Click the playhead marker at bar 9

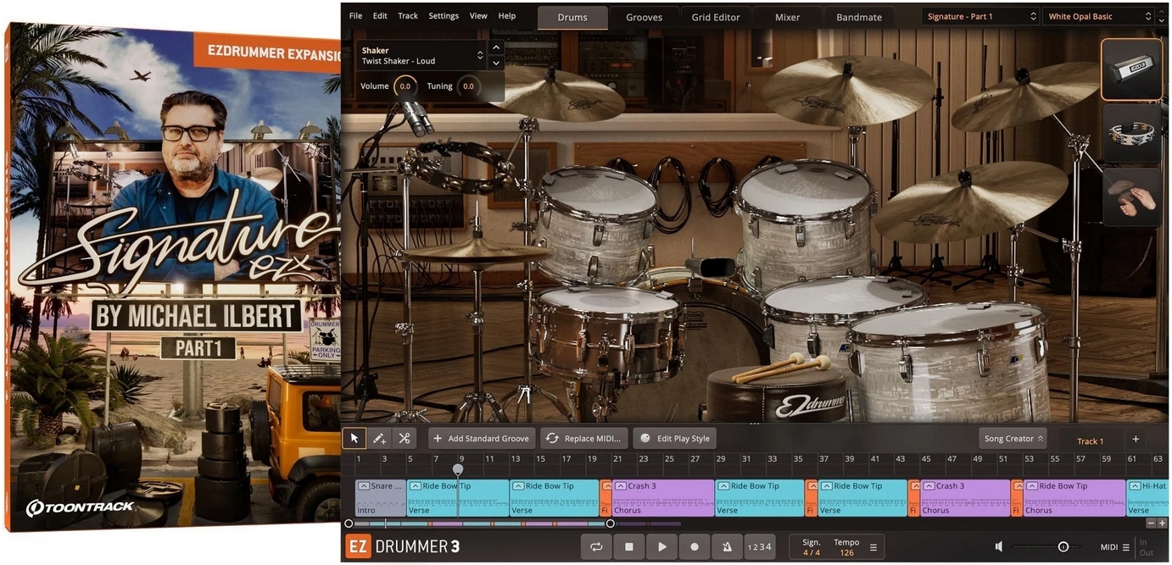click(458, 468)
